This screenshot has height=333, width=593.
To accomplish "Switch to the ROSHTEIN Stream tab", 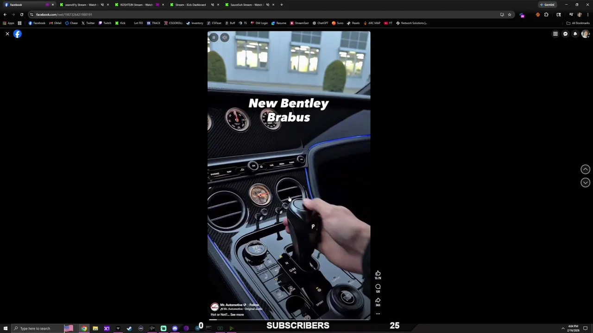I will (x=139, y=5).
